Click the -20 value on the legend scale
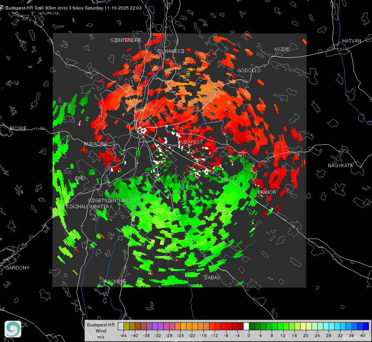The height and width of the screenshot is (342, 372). click(192, 336)
